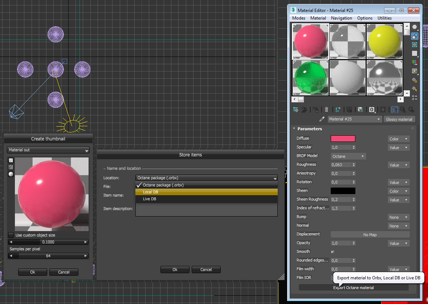Click top square icon in Create thumbnail
The width and height of the screenshot is (428, 304).
pos(11,160)
